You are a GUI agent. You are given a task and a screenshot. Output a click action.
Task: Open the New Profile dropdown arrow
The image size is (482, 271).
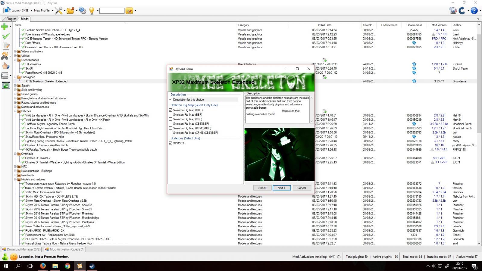(52, 11)
